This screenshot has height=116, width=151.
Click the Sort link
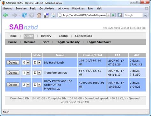pos(46,42)
